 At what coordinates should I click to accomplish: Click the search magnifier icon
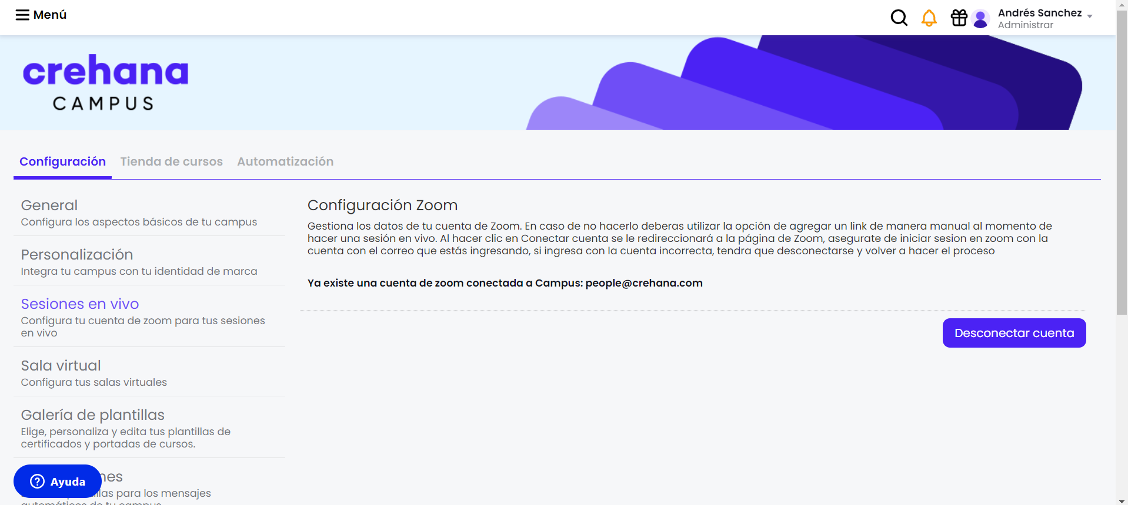point(899,18)
